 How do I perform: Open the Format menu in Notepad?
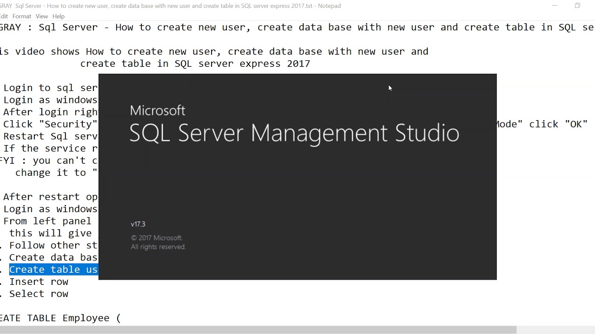pyautogui.click(x=22, y=16)
